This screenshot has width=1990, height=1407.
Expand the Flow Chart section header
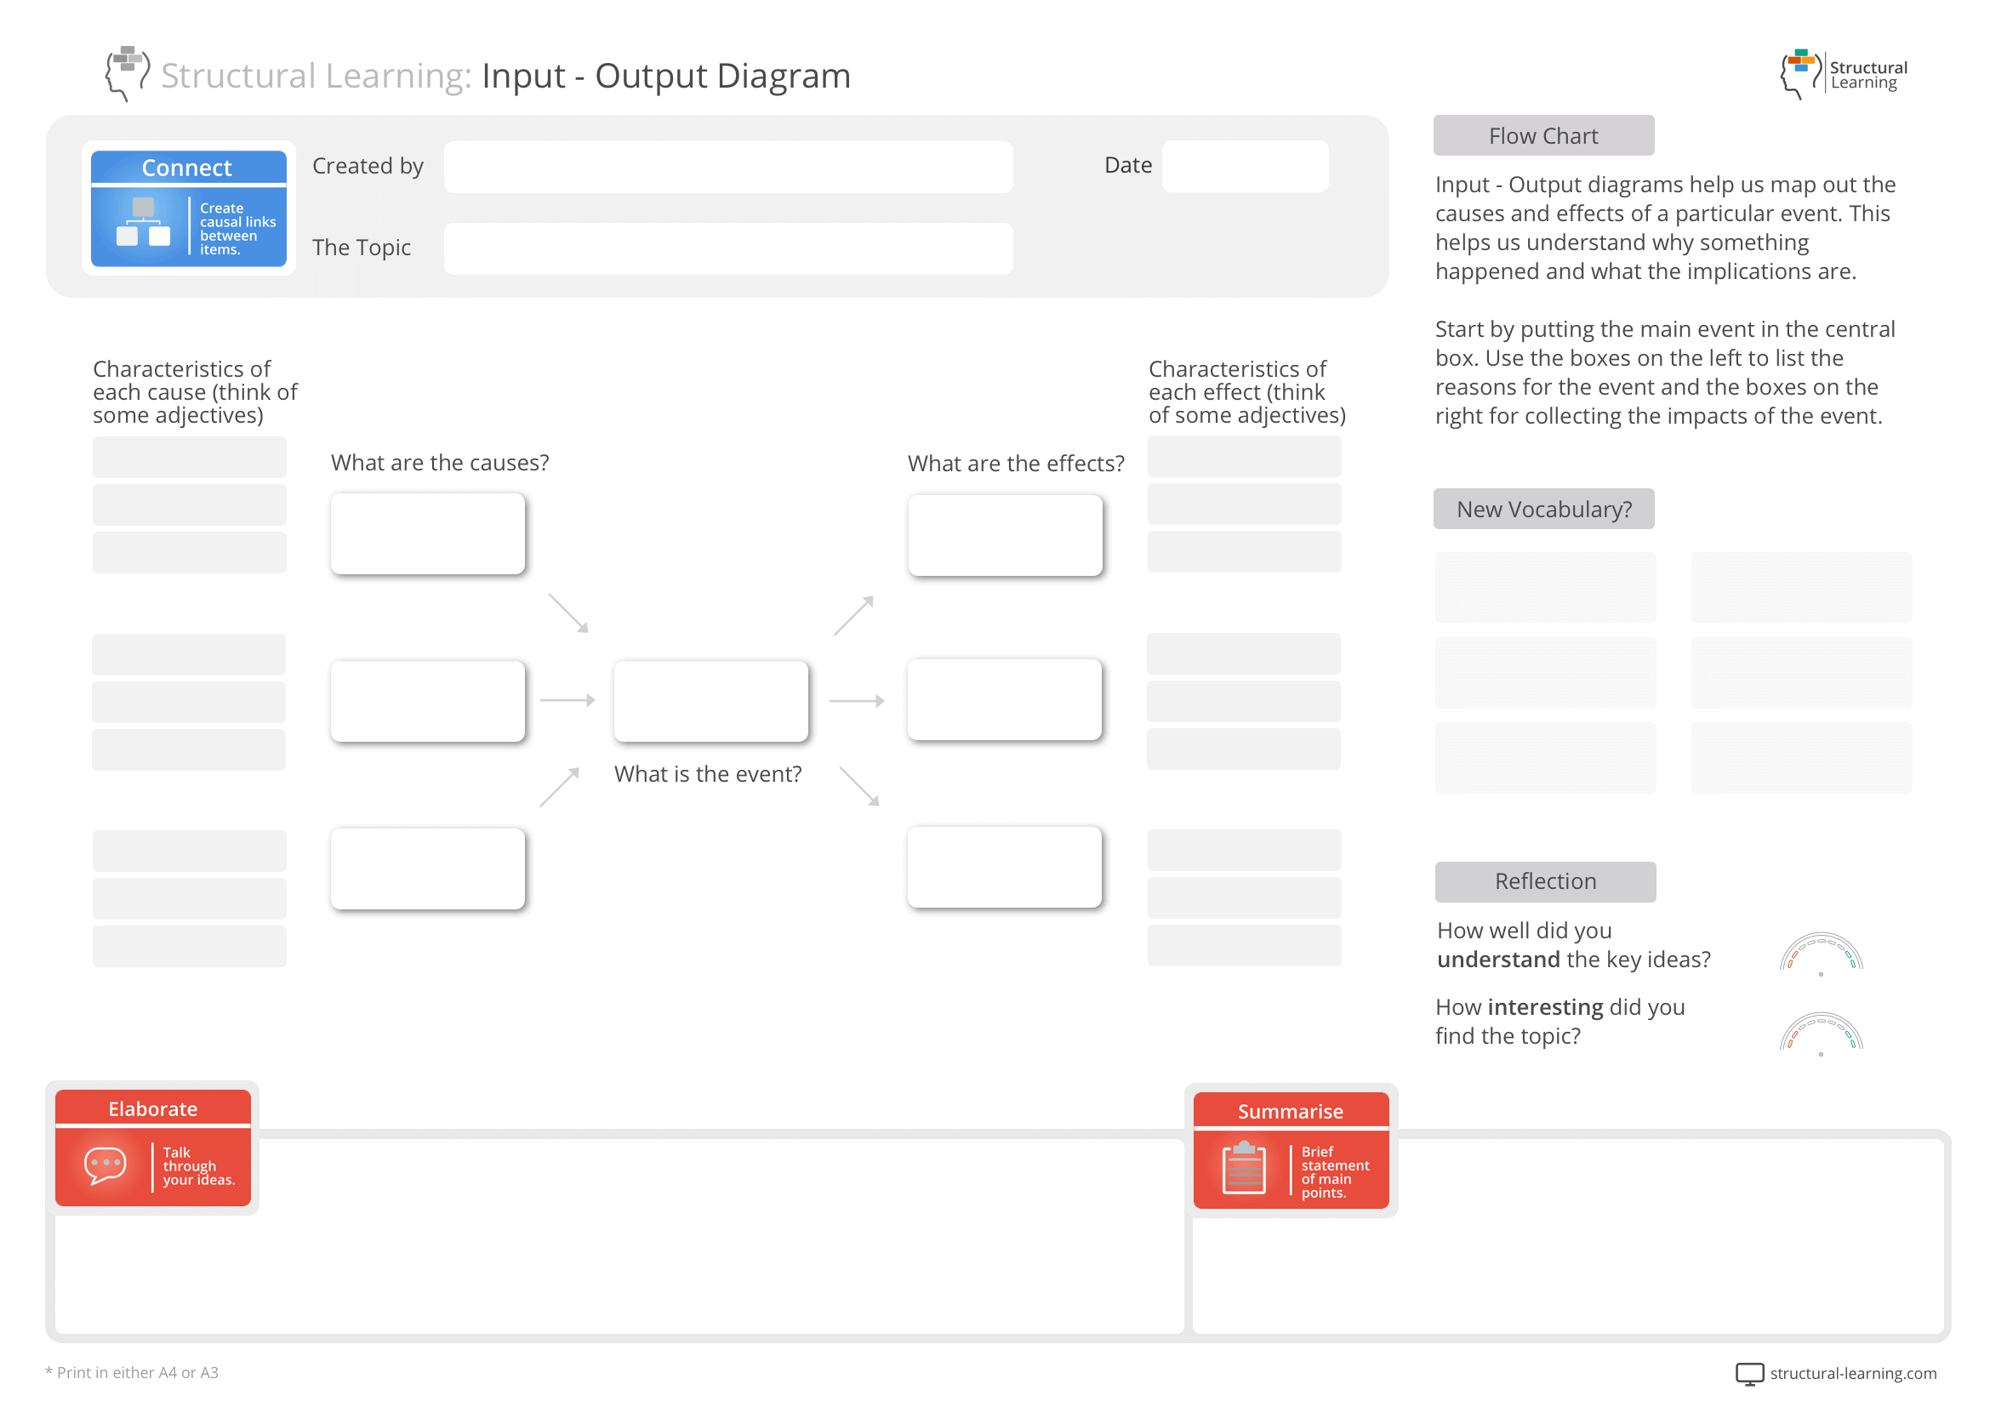click(x=1542, y=135)
